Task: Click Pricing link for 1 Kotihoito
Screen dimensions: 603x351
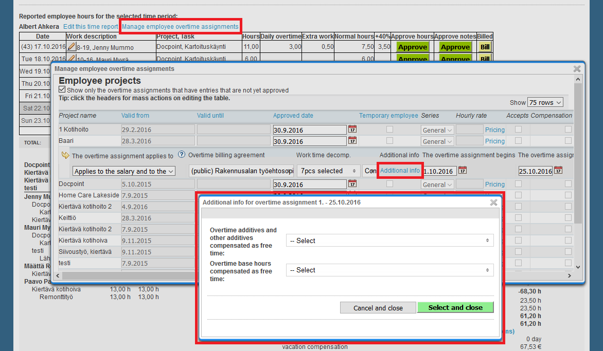Action: [x=494, y=130]
